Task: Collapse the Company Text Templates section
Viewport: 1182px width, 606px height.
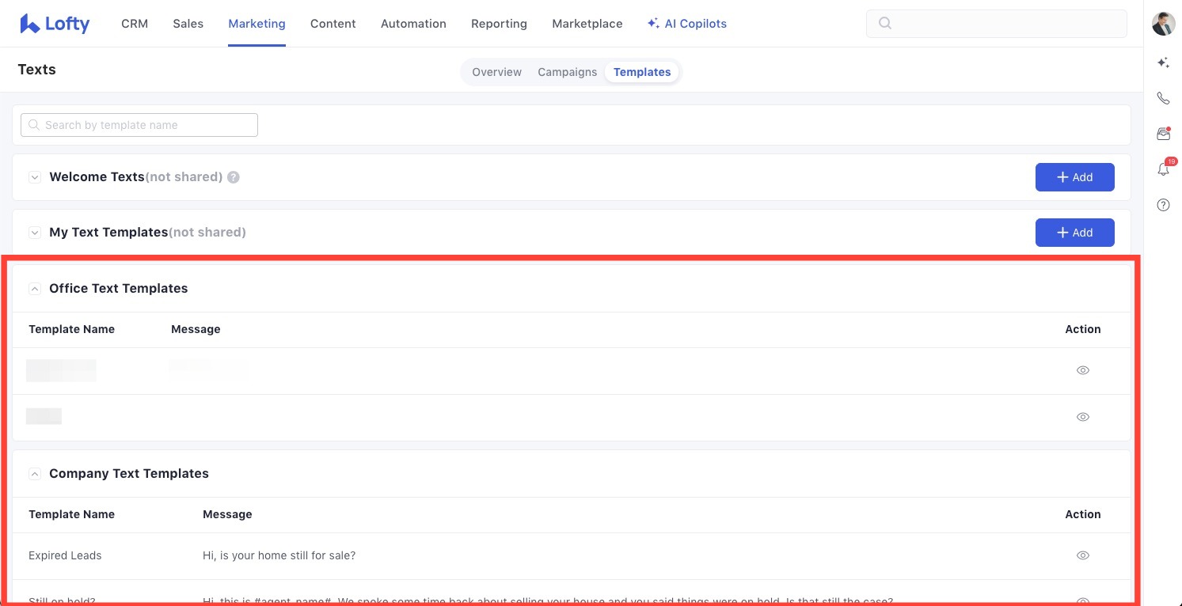Action: (35, 474)
